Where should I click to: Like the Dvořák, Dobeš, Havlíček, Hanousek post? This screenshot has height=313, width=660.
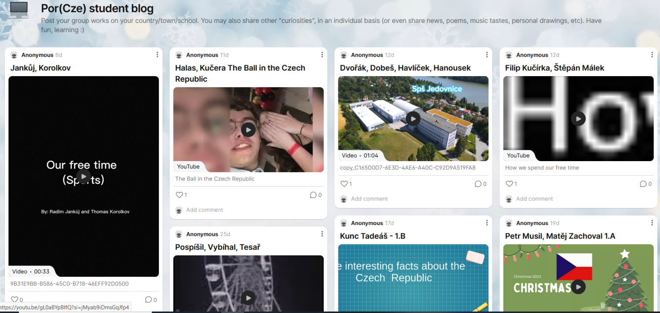tap(344, 184)
